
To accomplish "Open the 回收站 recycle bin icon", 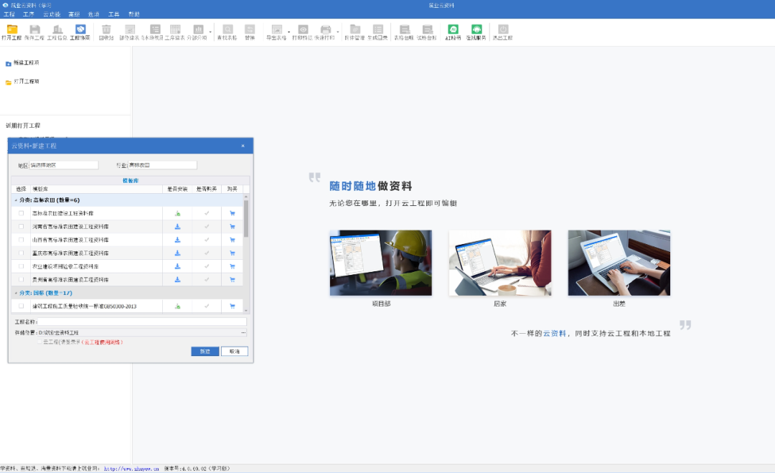I will coord(106,32).
